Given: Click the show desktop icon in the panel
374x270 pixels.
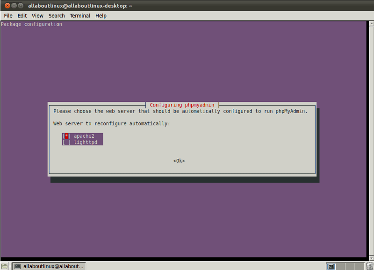Looking at the screenshot, I should tap(4, 266).
